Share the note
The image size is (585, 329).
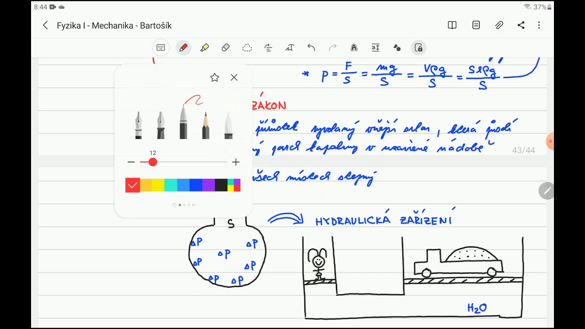pos(521,26)
